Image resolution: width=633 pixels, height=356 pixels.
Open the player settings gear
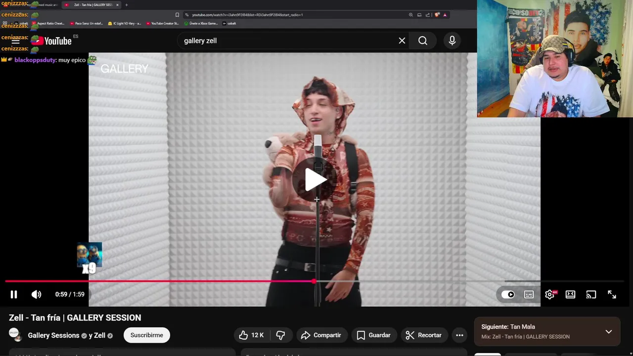tap(550, 295)
